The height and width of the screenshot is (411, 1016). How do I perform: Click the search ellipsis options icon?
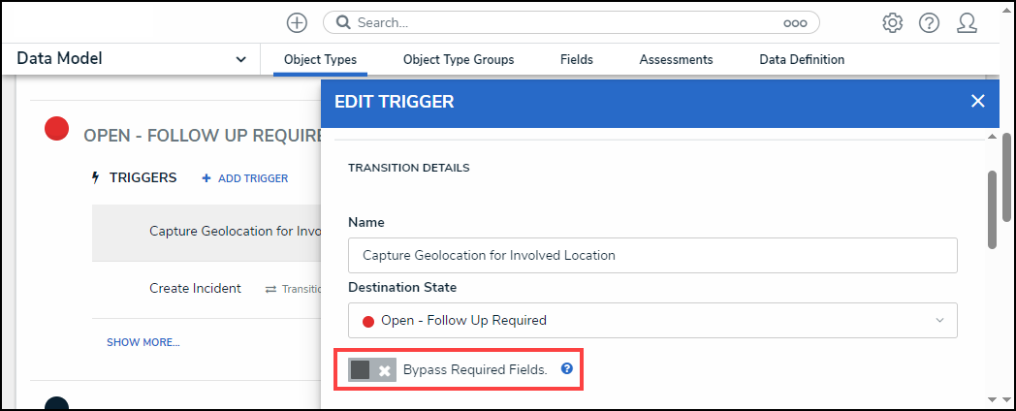pos(795,22)
